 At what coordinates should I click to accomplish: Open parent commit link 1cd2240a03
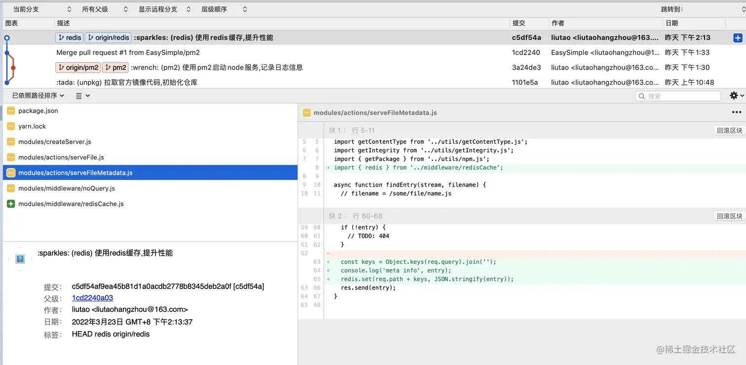[92, 298]
